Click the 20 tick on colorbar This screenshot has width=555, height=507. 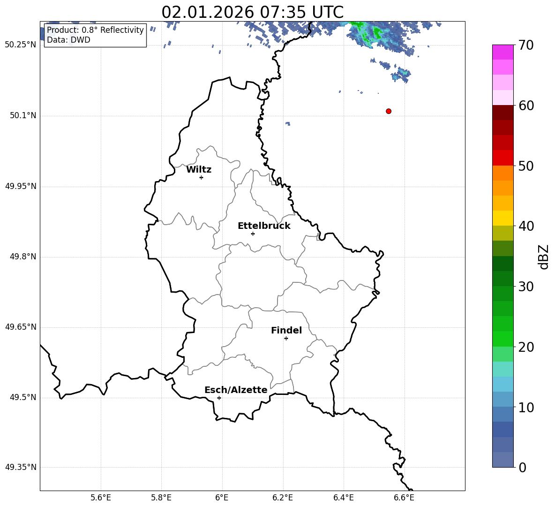pyautogui.click(x=526, y=347)
